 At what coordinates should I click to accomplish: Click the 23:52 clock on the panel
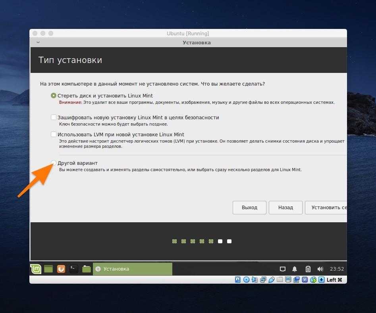tap(337, 269)
